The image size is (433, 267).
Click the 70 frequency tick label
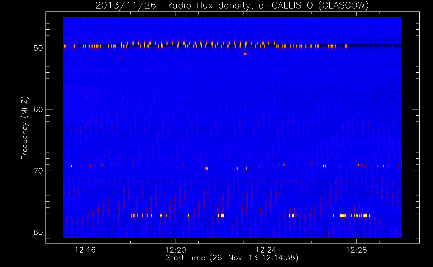[38, 171]
